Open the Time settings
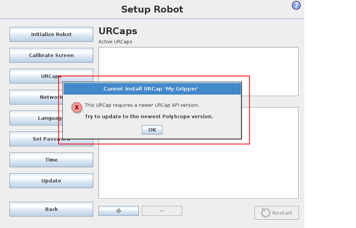 (51, 160)
